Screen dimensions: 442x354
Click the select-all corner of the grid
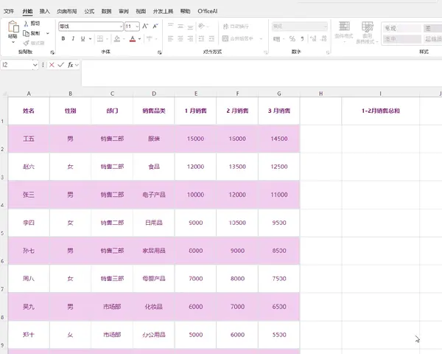click(4, 94)
